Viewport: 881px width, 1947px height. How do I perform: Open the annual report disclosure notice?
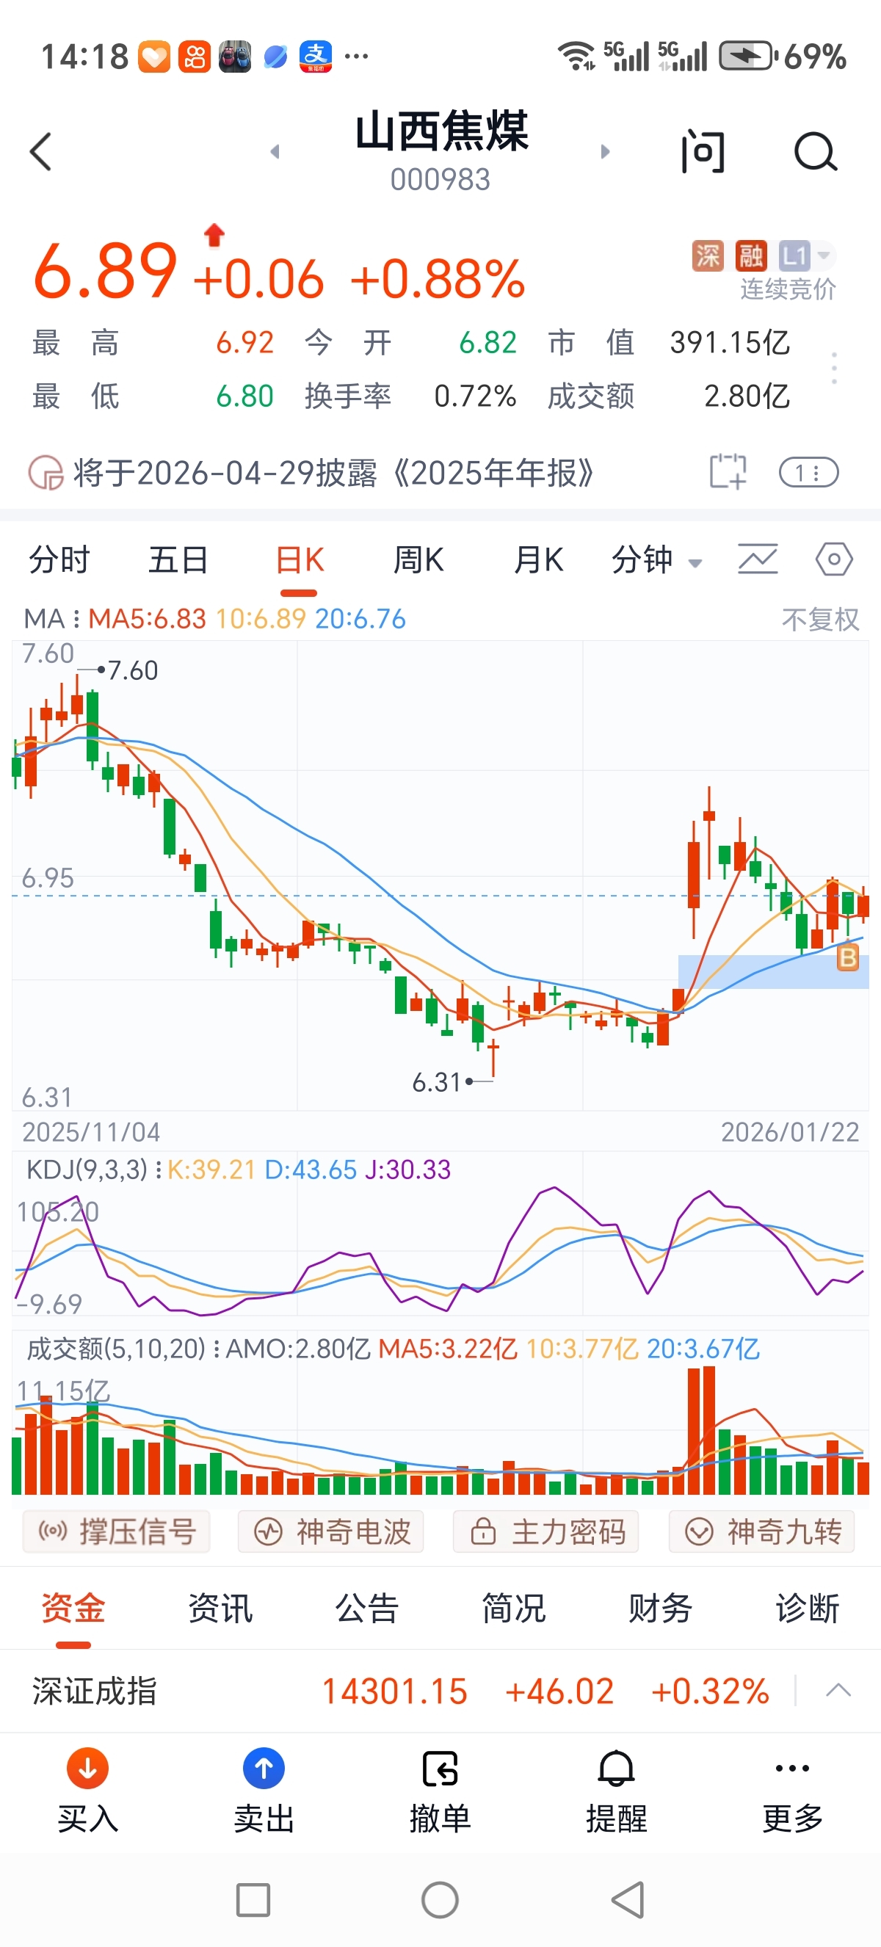coord(333,473)
